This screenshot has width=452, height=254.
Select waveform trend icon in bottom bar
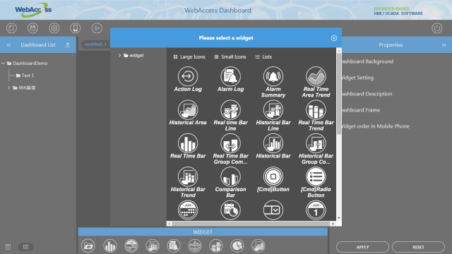195,246
